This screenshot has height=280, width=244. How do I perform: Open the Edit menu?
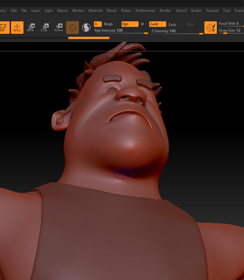pyautogui.click(x=14, y=10)
